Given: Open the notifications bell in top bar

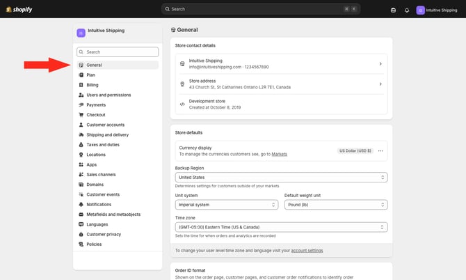Looking at the screenshot, I should (407, 10).
